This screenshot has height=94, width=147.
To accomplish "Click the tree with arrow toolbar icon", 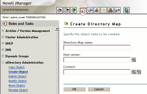I will 73,10.
